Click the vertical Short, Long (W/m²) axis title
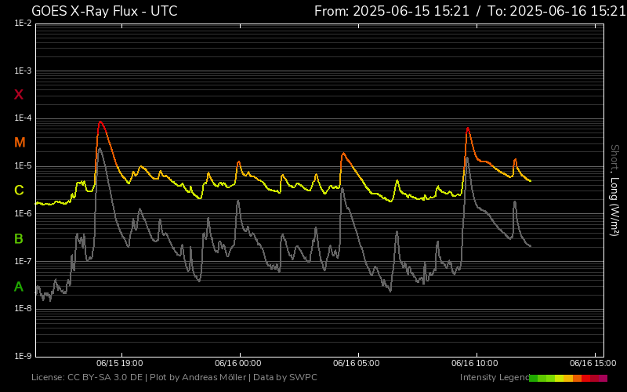The height and width of the screenshot is (392, 627). 614,190
